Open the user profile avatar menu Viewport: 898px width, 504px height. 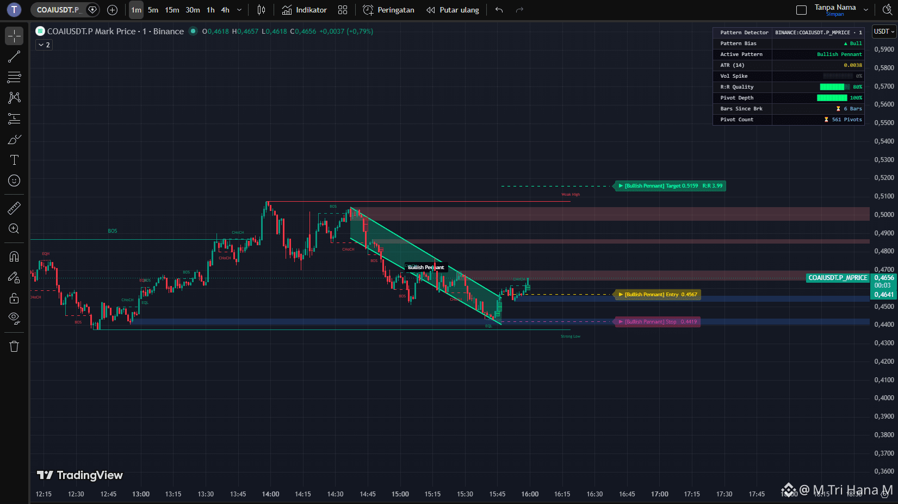(14, 10)
